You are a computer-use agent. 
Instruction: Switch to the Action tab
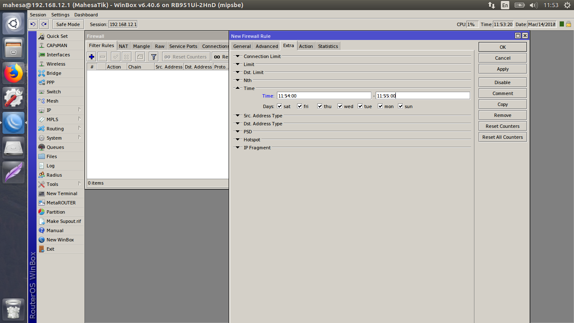(306, 46)
